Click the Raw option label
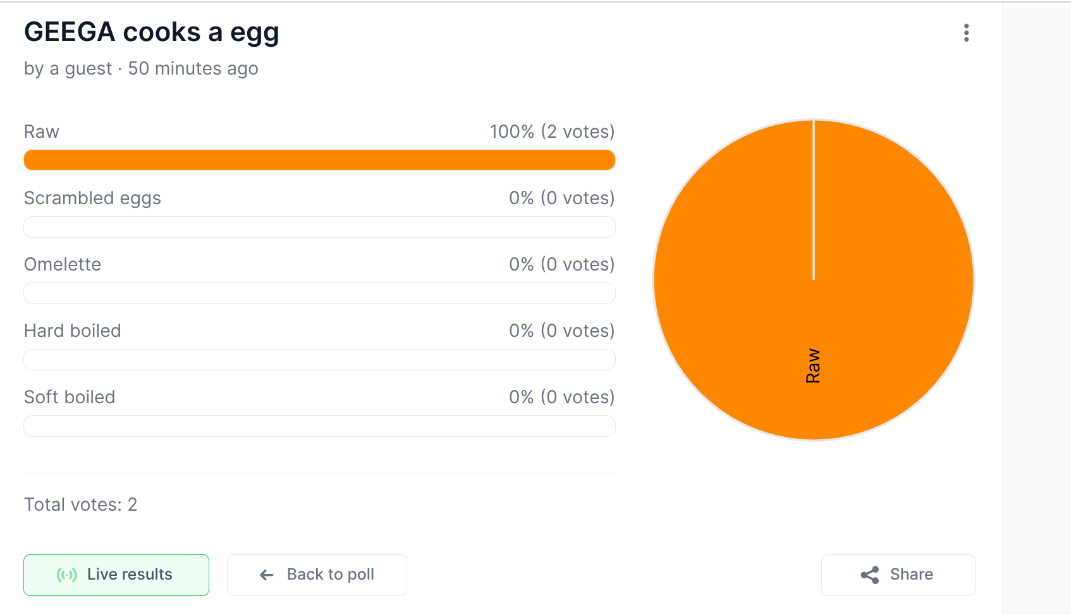Screen dimensions: 1071x615 click(x=42, y=131)
